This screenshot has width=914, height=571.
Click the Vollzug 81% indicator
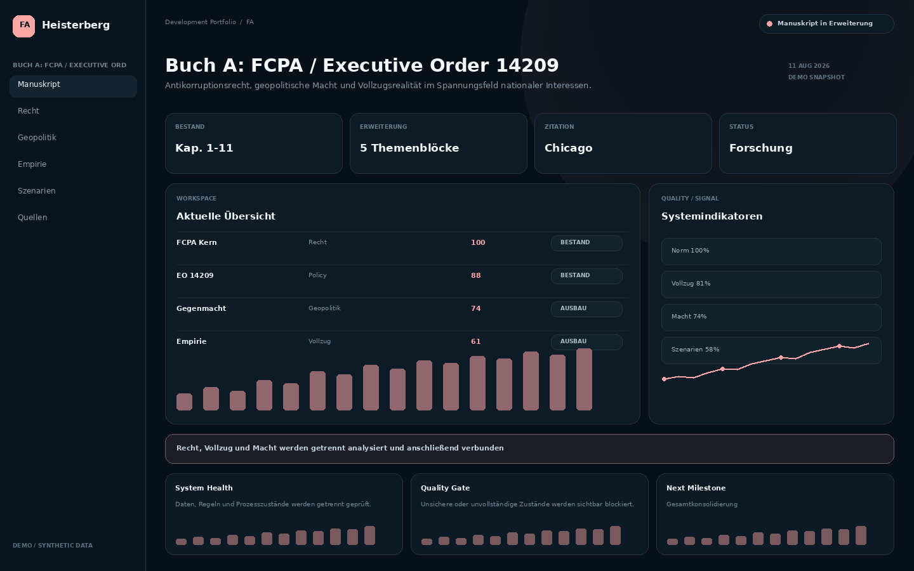coord(771,284)
